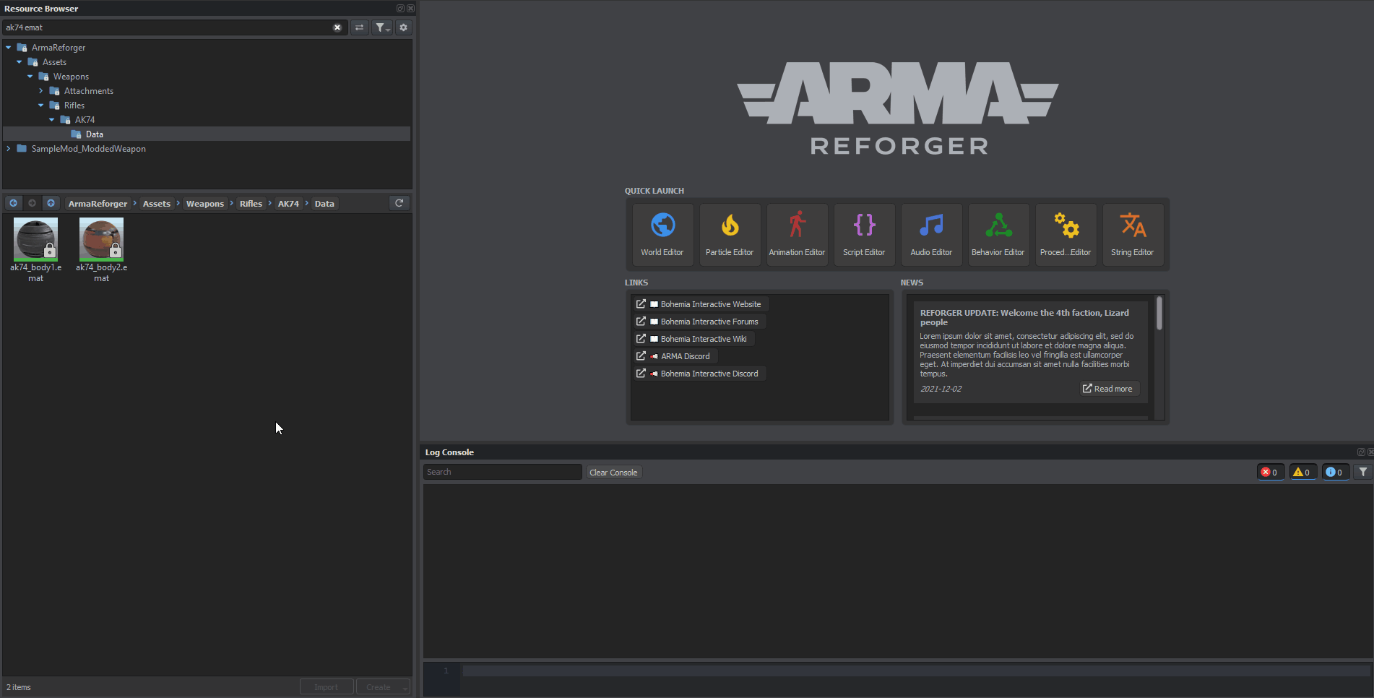
Task: Click ArmaReforger breadcrumb segment
Action: coord(98,204)
